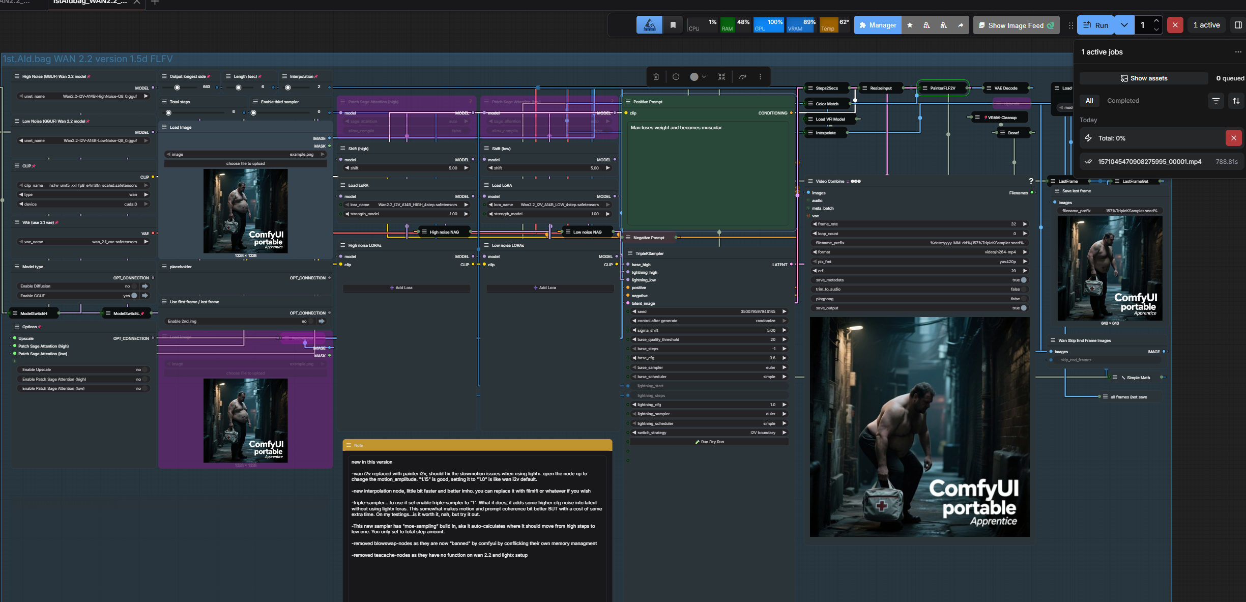
Task: Collapse selected node with shrink icon
Action: tap(721, 77)
